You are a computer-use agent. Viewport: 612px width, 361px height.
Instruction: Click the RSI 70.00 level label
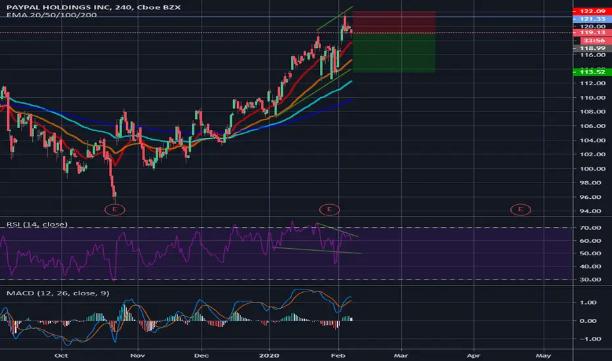click(591, 228)
